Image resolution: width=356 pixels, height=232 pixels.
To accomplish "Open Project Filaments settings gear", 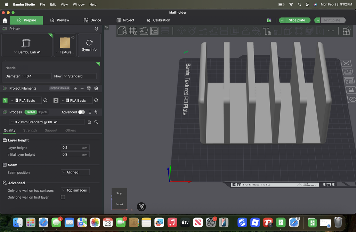I will [x=96, y=88].
